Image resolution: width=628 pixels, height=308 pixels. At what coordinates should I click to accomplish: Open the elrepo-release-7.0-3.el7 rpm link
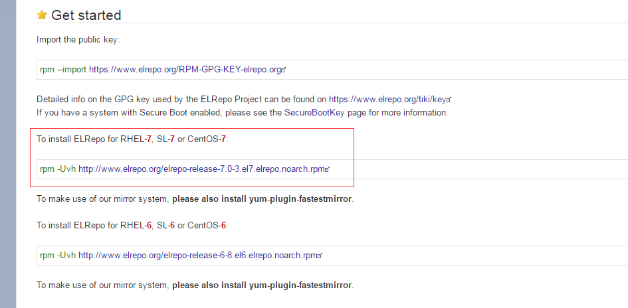point(201,169)
